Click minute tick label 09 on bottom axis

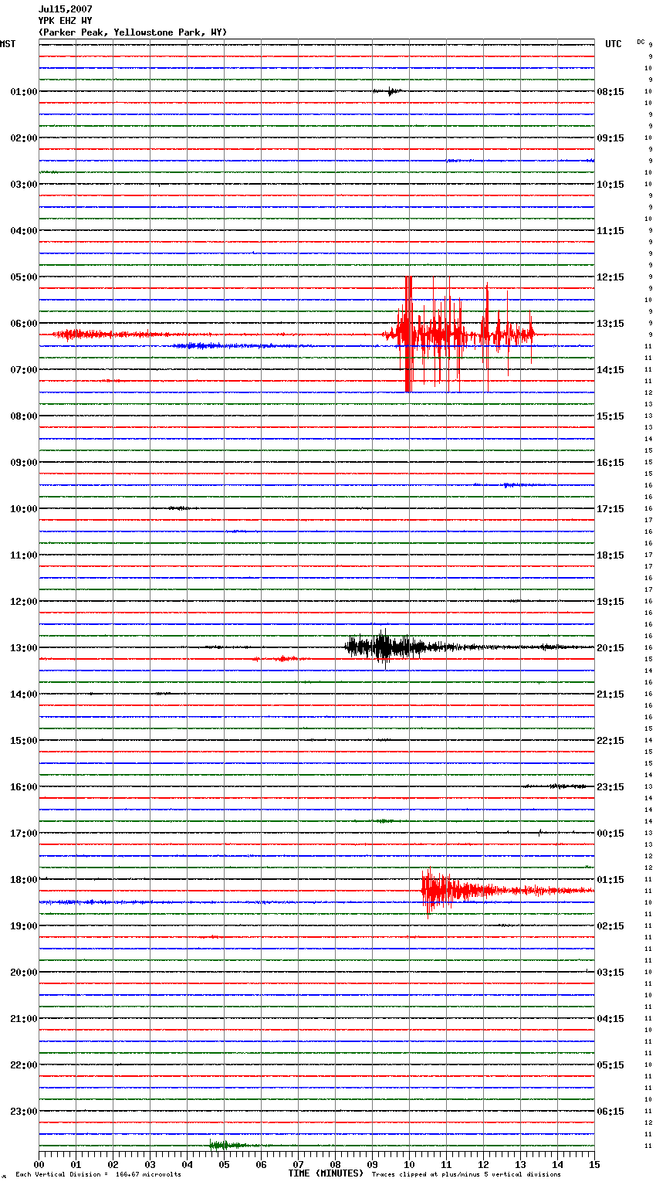(x=372, y=1164)
